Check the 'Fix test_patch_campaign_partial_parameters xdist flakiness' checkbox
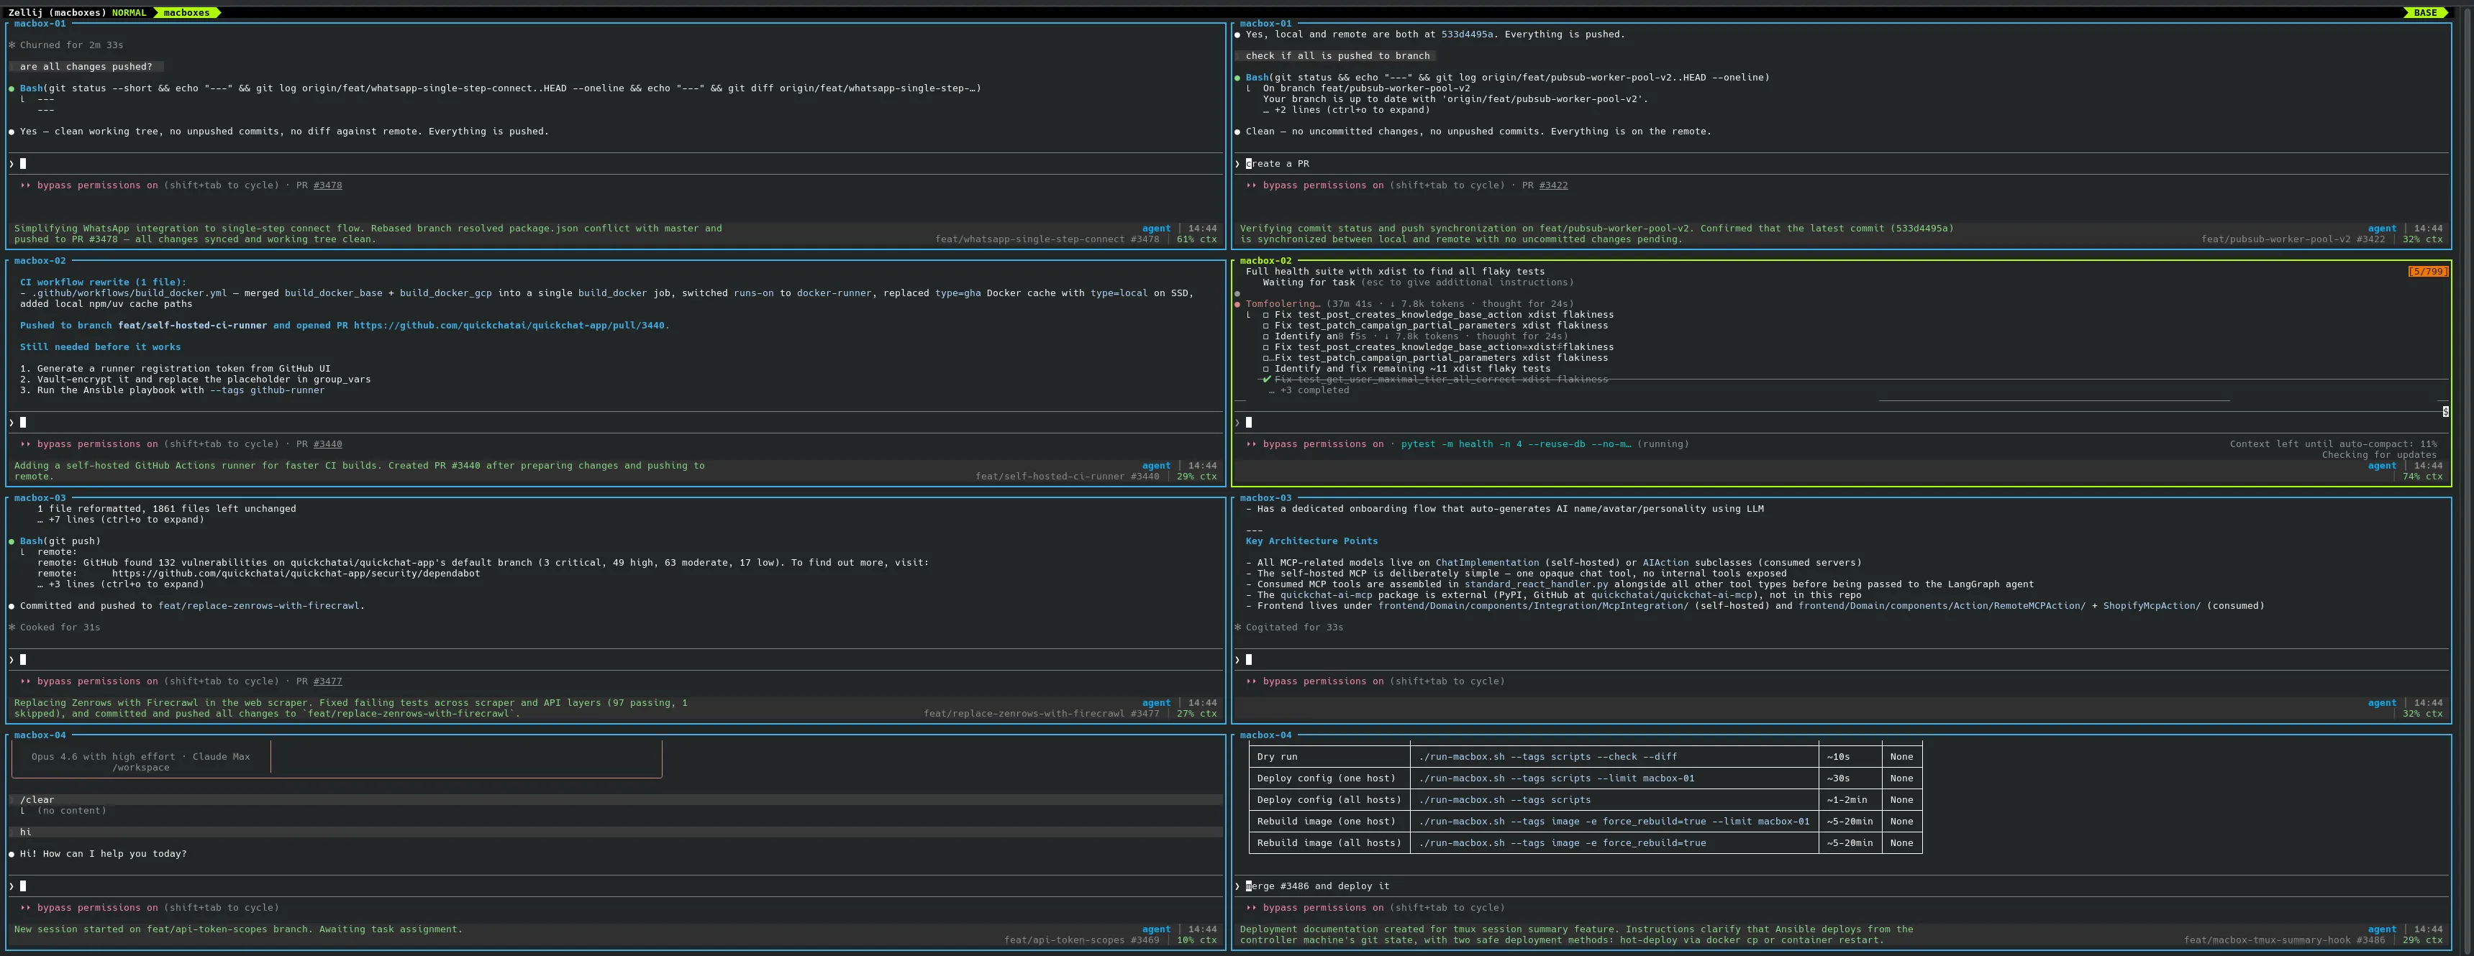The height and width of the screenshot is (956, 2474). [1268, 326]
